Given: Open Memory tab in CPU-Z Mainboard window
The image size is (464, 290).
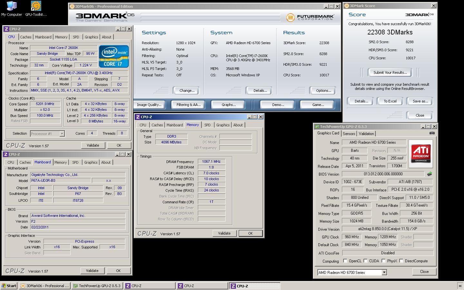Looking at the screenshot, I should click(x=61, y=162).
